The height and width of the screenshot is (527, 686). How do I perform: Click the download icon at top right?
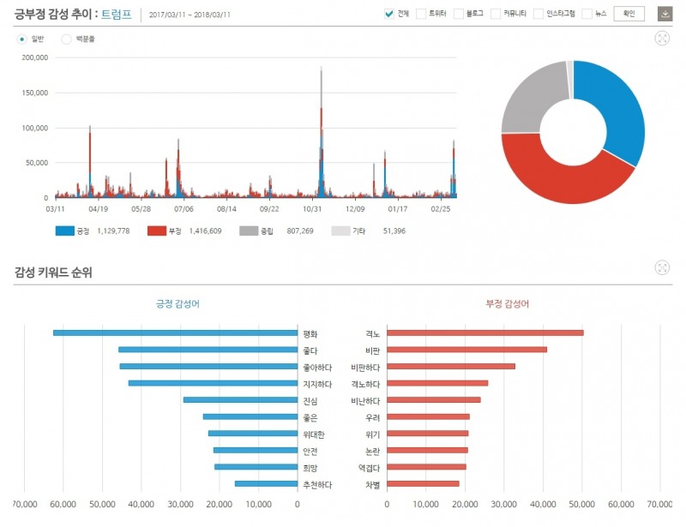665,14
